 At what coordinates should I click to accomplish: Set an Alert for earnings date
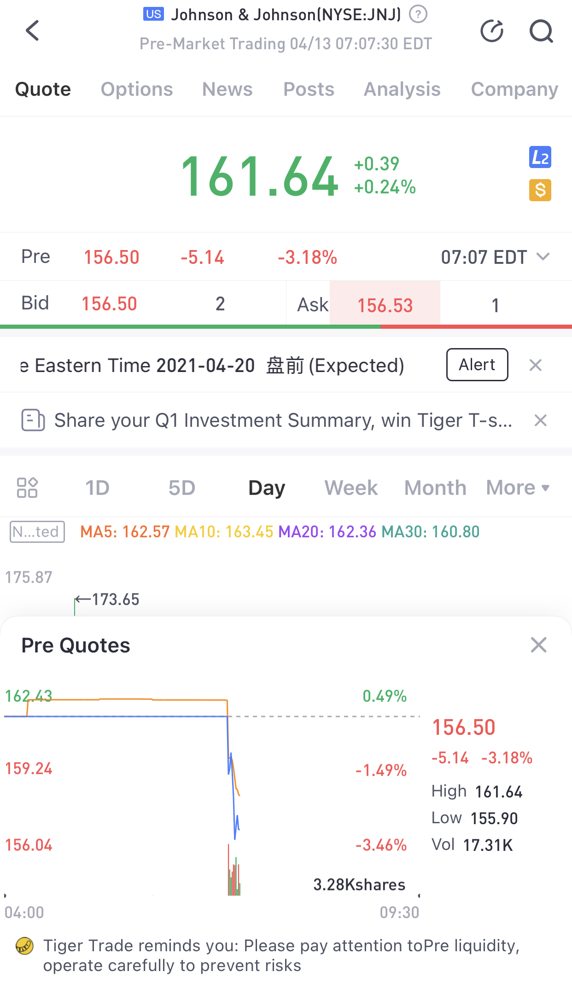click(x=477, y=365)
